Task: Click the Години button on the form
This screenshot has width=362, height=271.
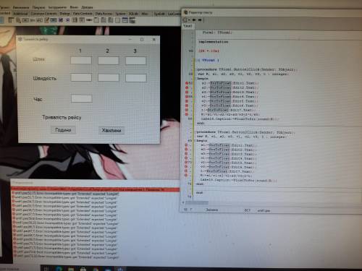Action: tap(63, 130)
